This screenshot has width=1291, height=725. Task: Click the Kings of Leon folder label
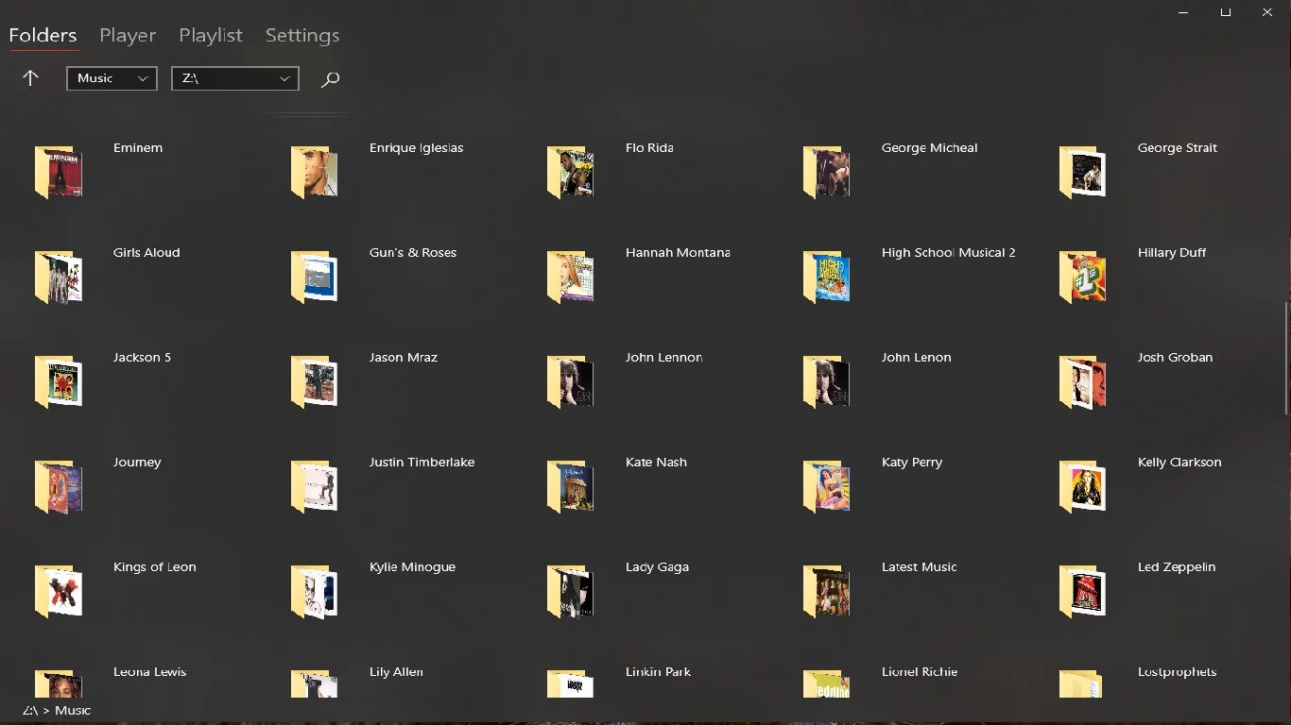[x=155, y=567]
